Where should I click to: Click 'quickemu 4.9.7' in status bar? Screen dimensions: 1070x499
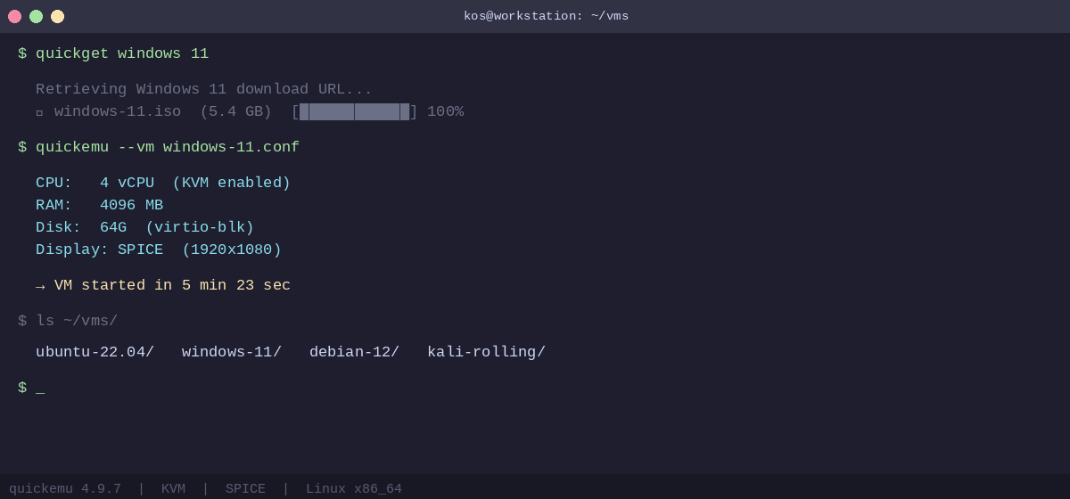coord(65,489)
